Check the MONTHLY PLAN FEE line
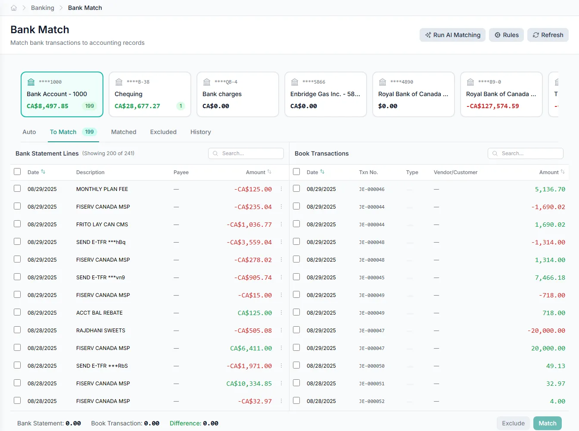The height and width of the screenshot is (431, 579). (17, 188)
